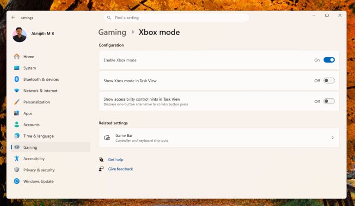Select Gaming in the sidebar

51,147
